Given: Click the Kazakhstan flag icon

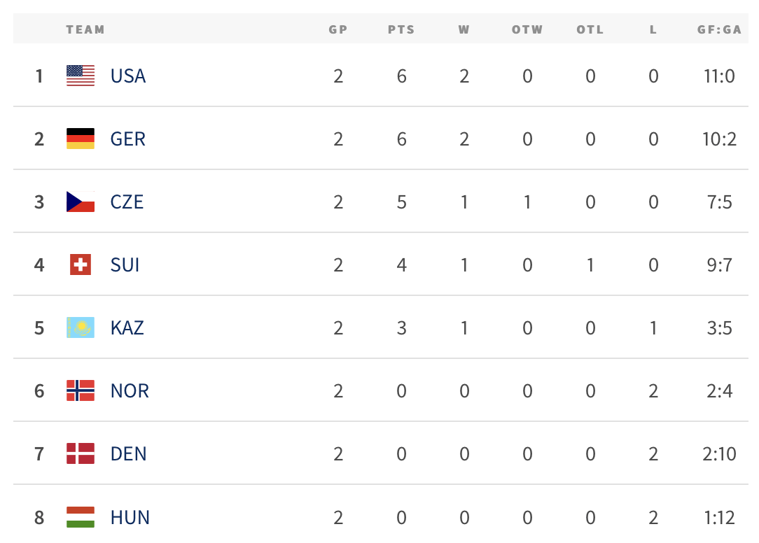Looking at the screenshot, I should tap(81, 327).
